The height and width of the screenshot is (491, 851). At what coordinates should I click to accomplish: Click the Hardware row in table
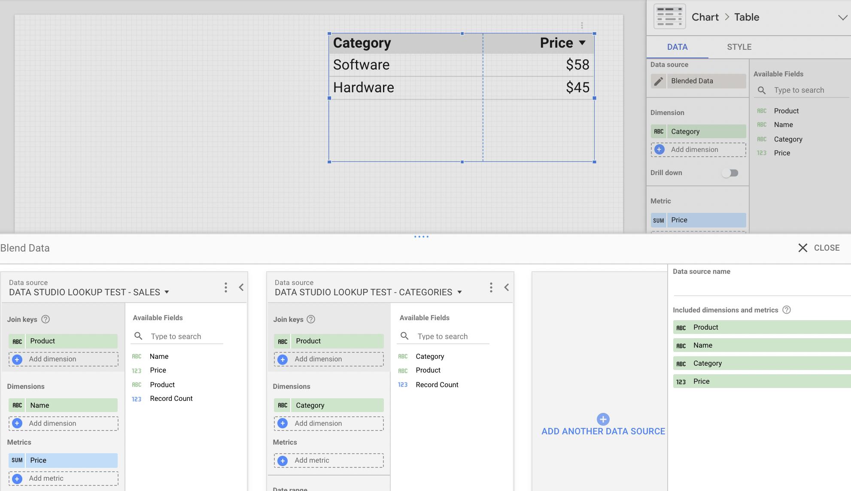pos(462,88)
